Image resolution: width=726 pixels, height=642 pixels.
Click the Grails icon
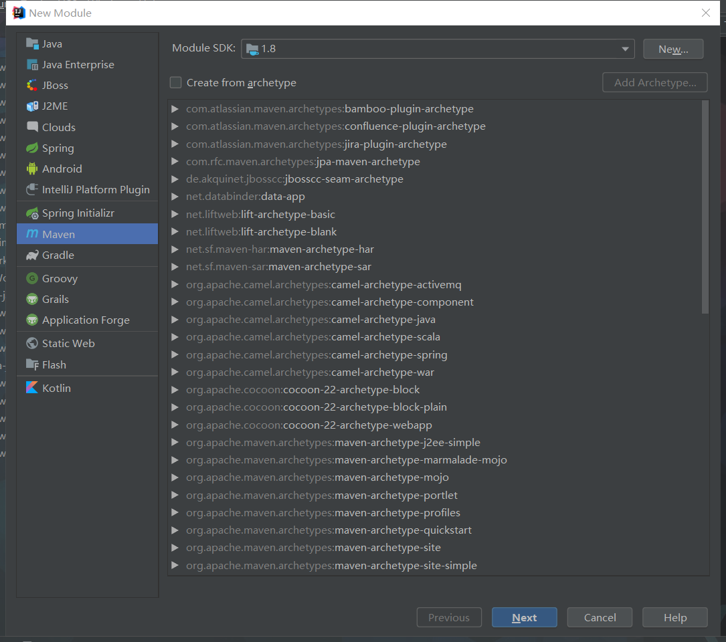32,300
